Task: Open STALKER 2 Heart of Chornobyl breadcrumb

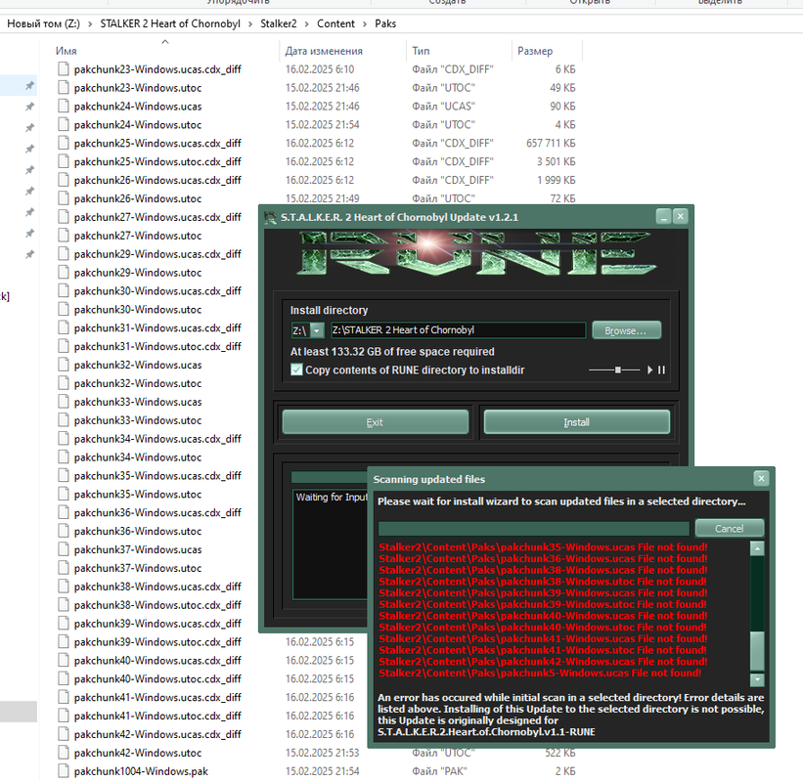Action: point(170,24)
